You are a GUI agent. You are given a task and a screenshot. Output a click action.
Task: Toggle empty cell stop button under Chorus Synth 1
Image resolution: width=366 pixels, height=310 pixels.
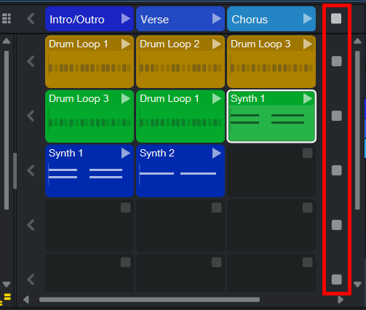(308, 153)
